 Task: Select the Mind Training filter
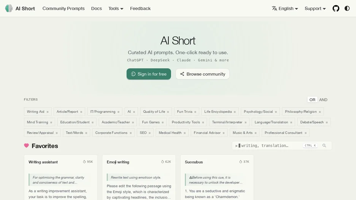coord(40,122)
